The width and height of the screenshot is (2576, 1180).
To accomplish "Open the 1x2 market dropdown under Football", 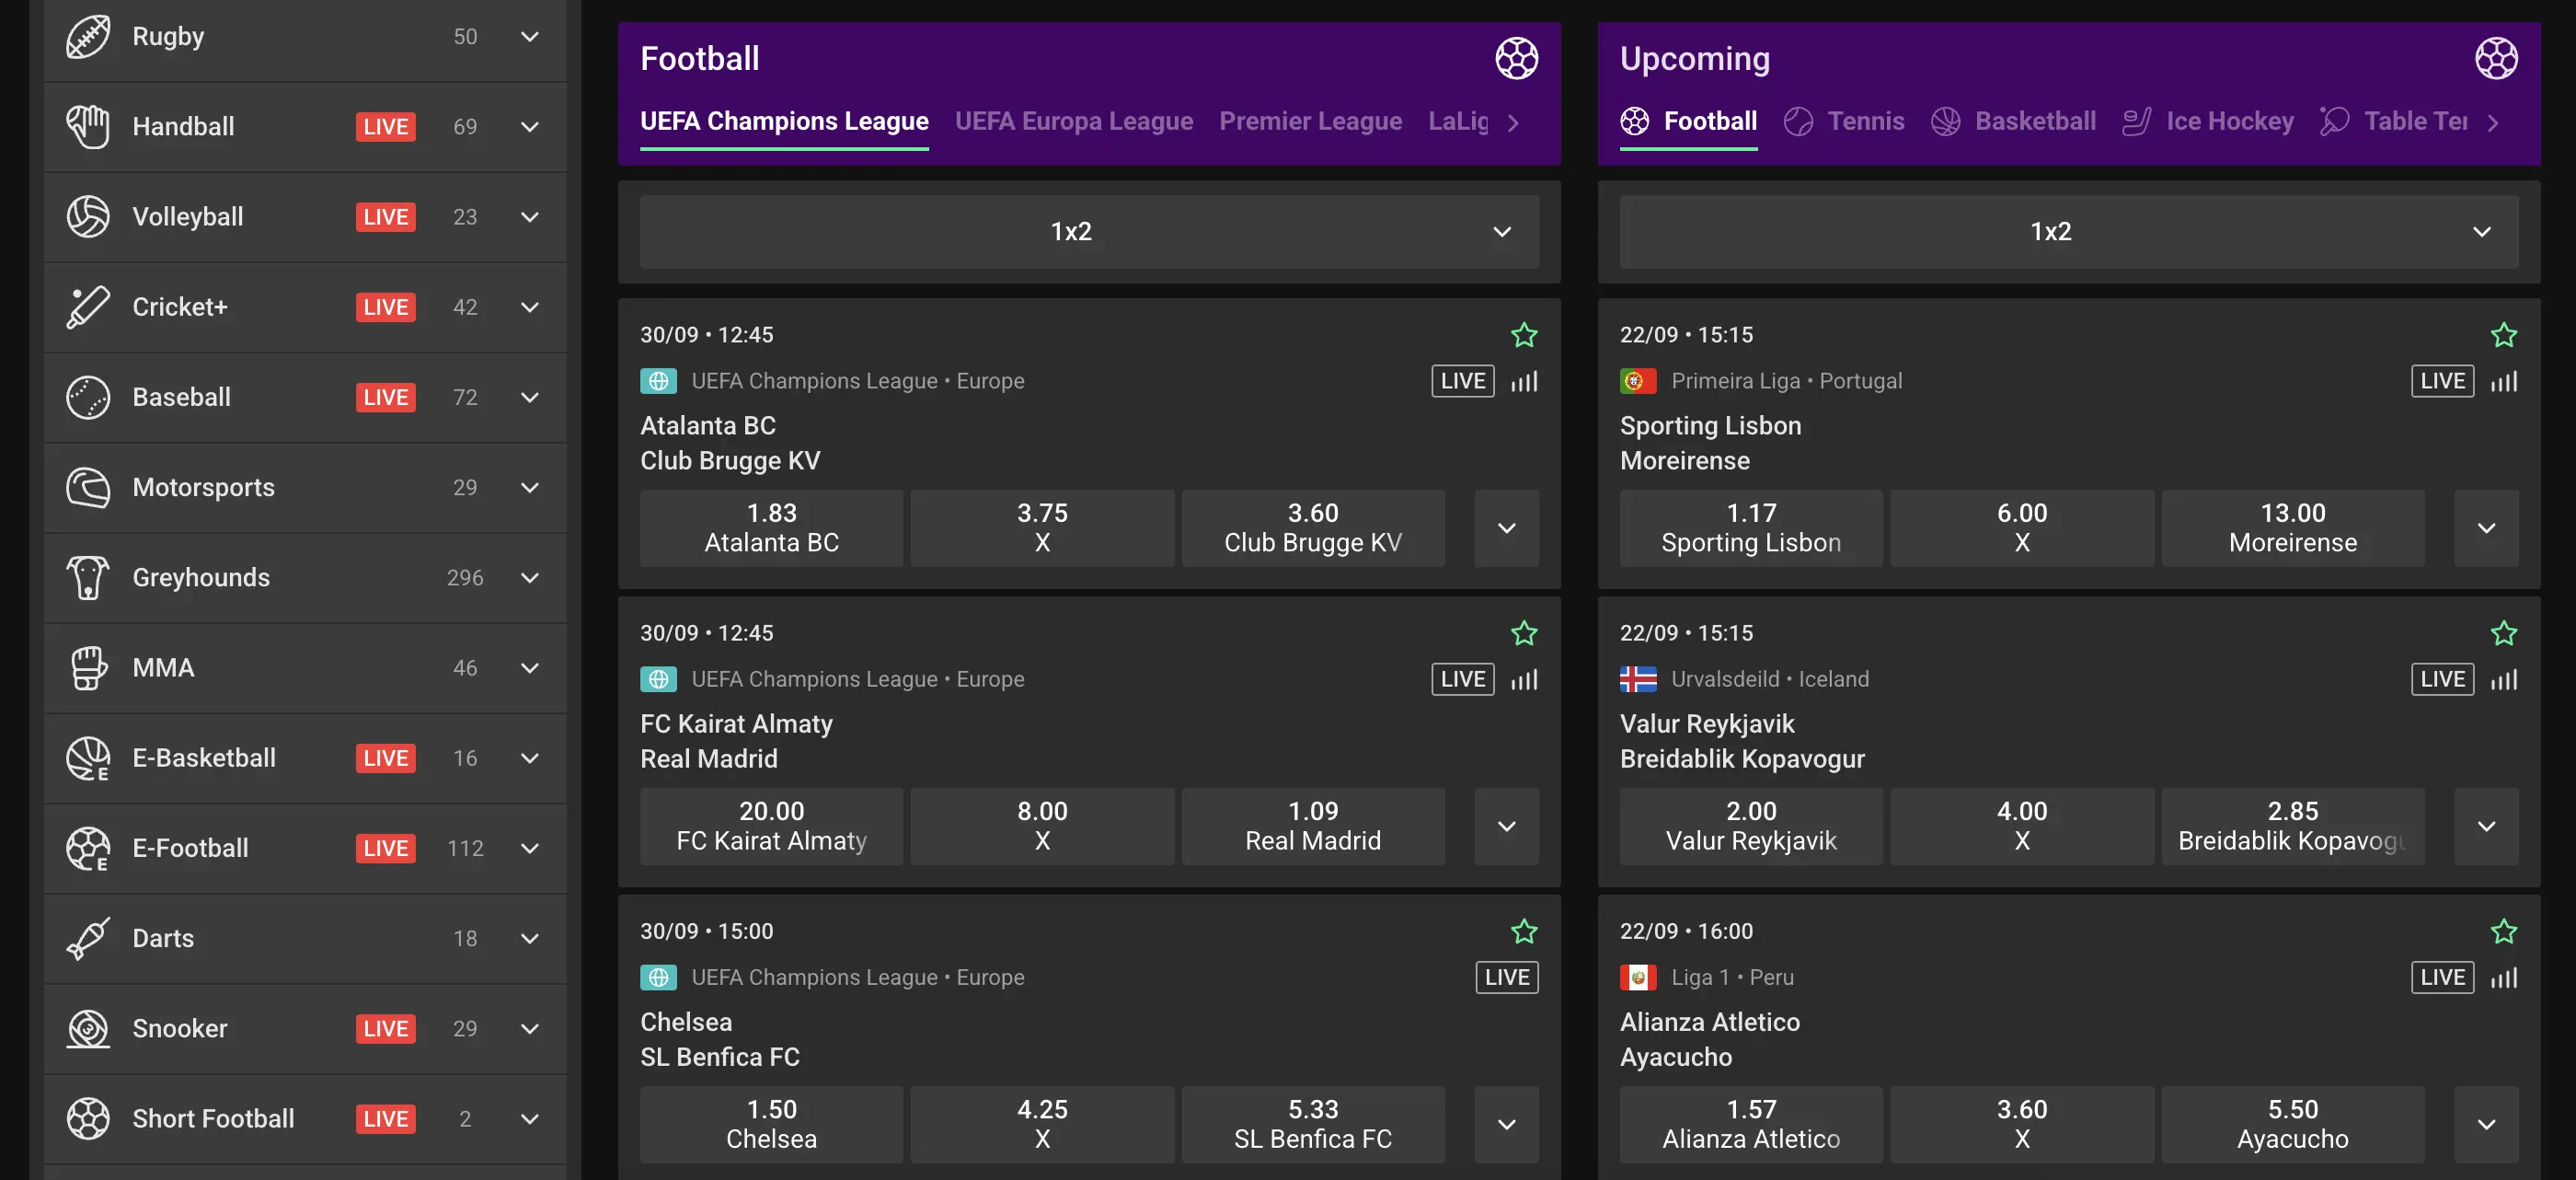I will tap(1089, 231).
